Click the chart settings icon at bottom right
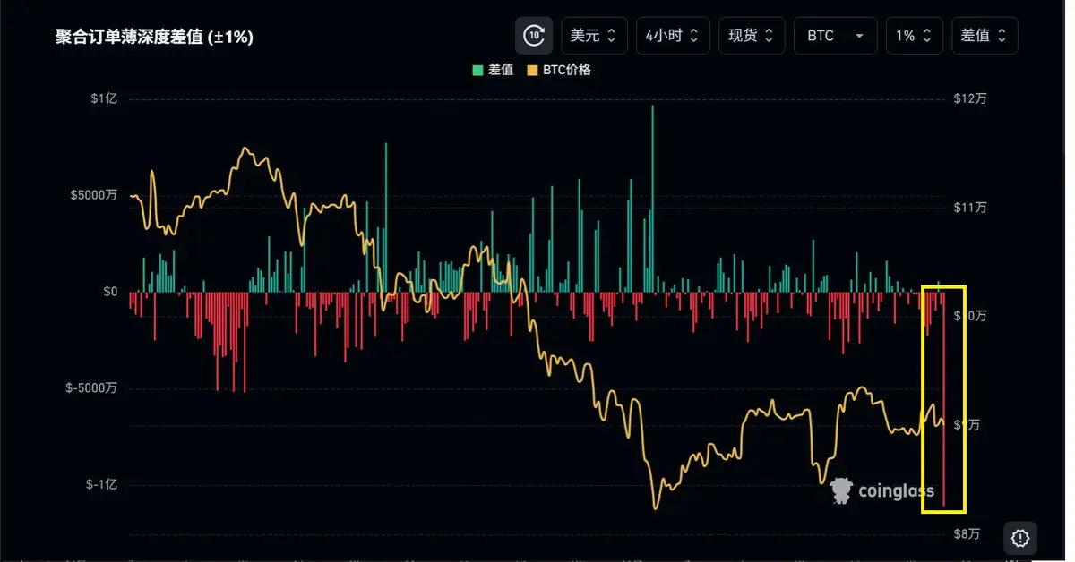The height and width of the screenshot is (562, 1075). click(1019, 538)
